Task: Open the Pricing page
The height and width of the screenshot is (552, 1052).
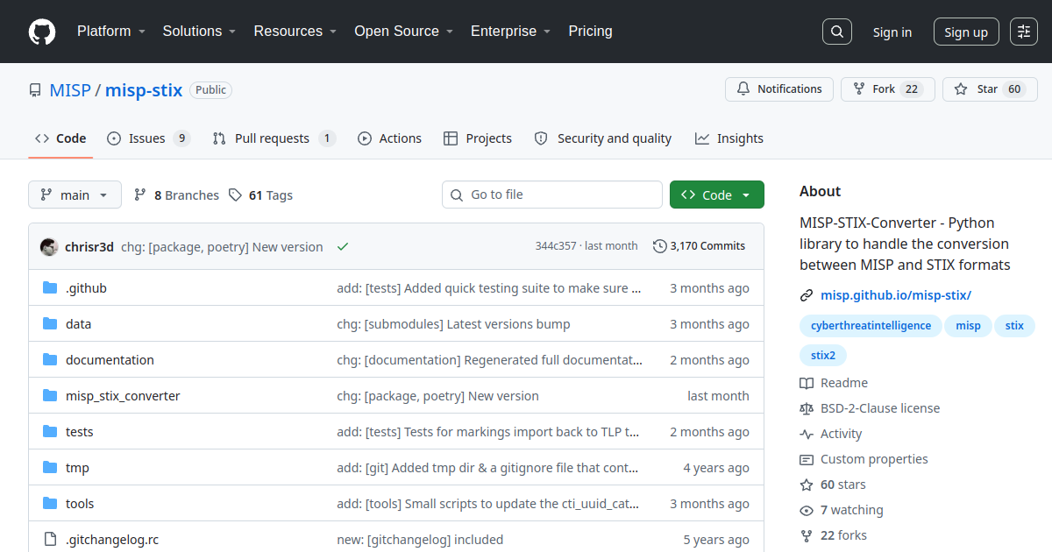Action: [590, 32]
